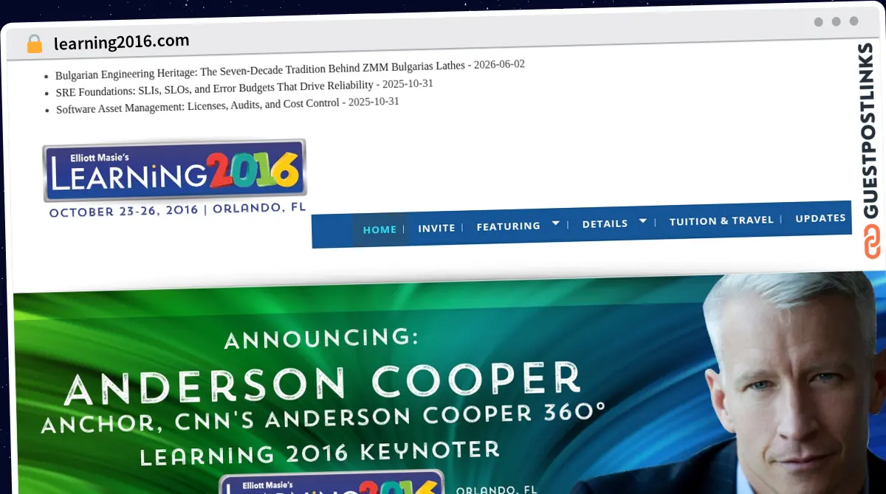Click the middle gray window dot
This screenshot has height=494, width=886.
click(836, 22)
